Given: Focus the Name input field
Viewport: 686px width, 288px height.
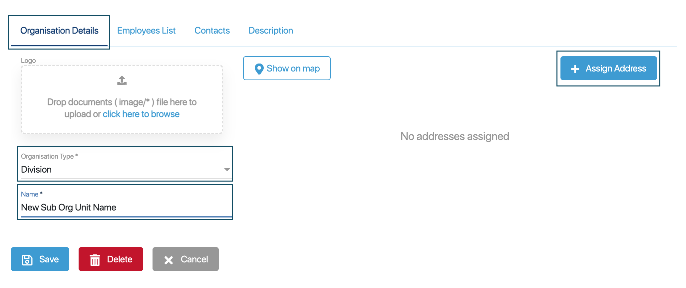Looking at the screenshot, I should tap(125, 208).
